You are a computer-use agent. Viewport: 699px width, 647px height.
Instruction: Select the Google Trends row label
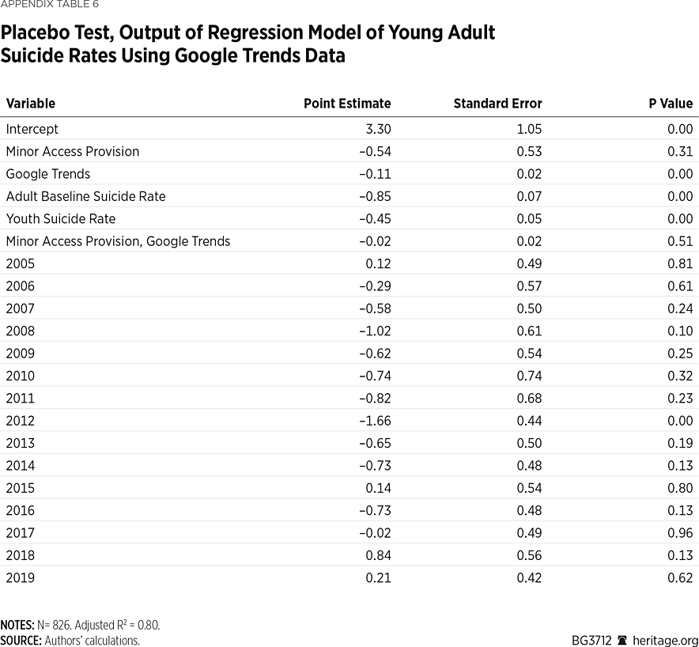pyautogui.click(x=48, y=174)
